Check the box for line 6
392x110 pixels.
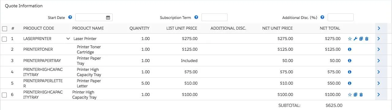[4, 95]
